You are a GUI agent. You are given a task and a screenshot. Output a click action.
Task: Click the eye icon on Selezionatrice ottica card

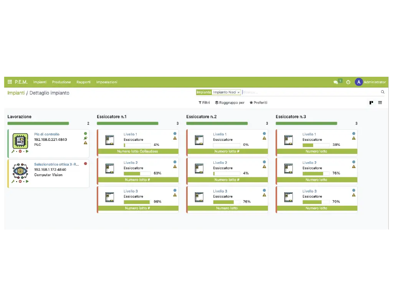pyautogui.click(x=20, y=171)
